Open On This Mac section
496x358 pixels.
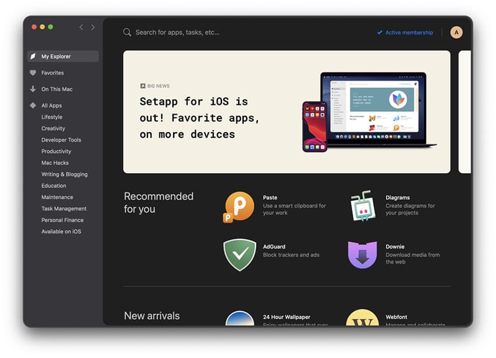click(56, 89)
